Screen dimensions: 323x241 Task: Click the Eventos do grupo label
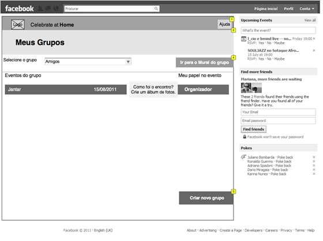point(23,75)
